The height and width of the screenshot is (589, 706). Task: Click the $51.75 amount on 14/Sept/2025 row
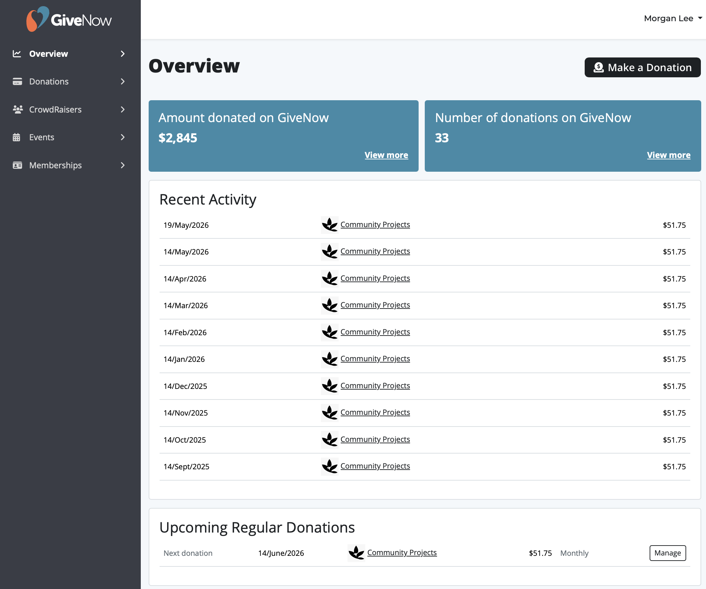click(674, 467)
